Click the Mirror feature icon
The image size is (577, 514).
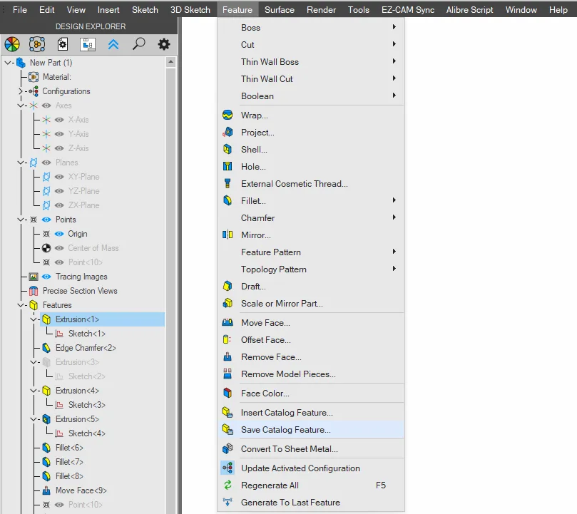pos(228,235)
